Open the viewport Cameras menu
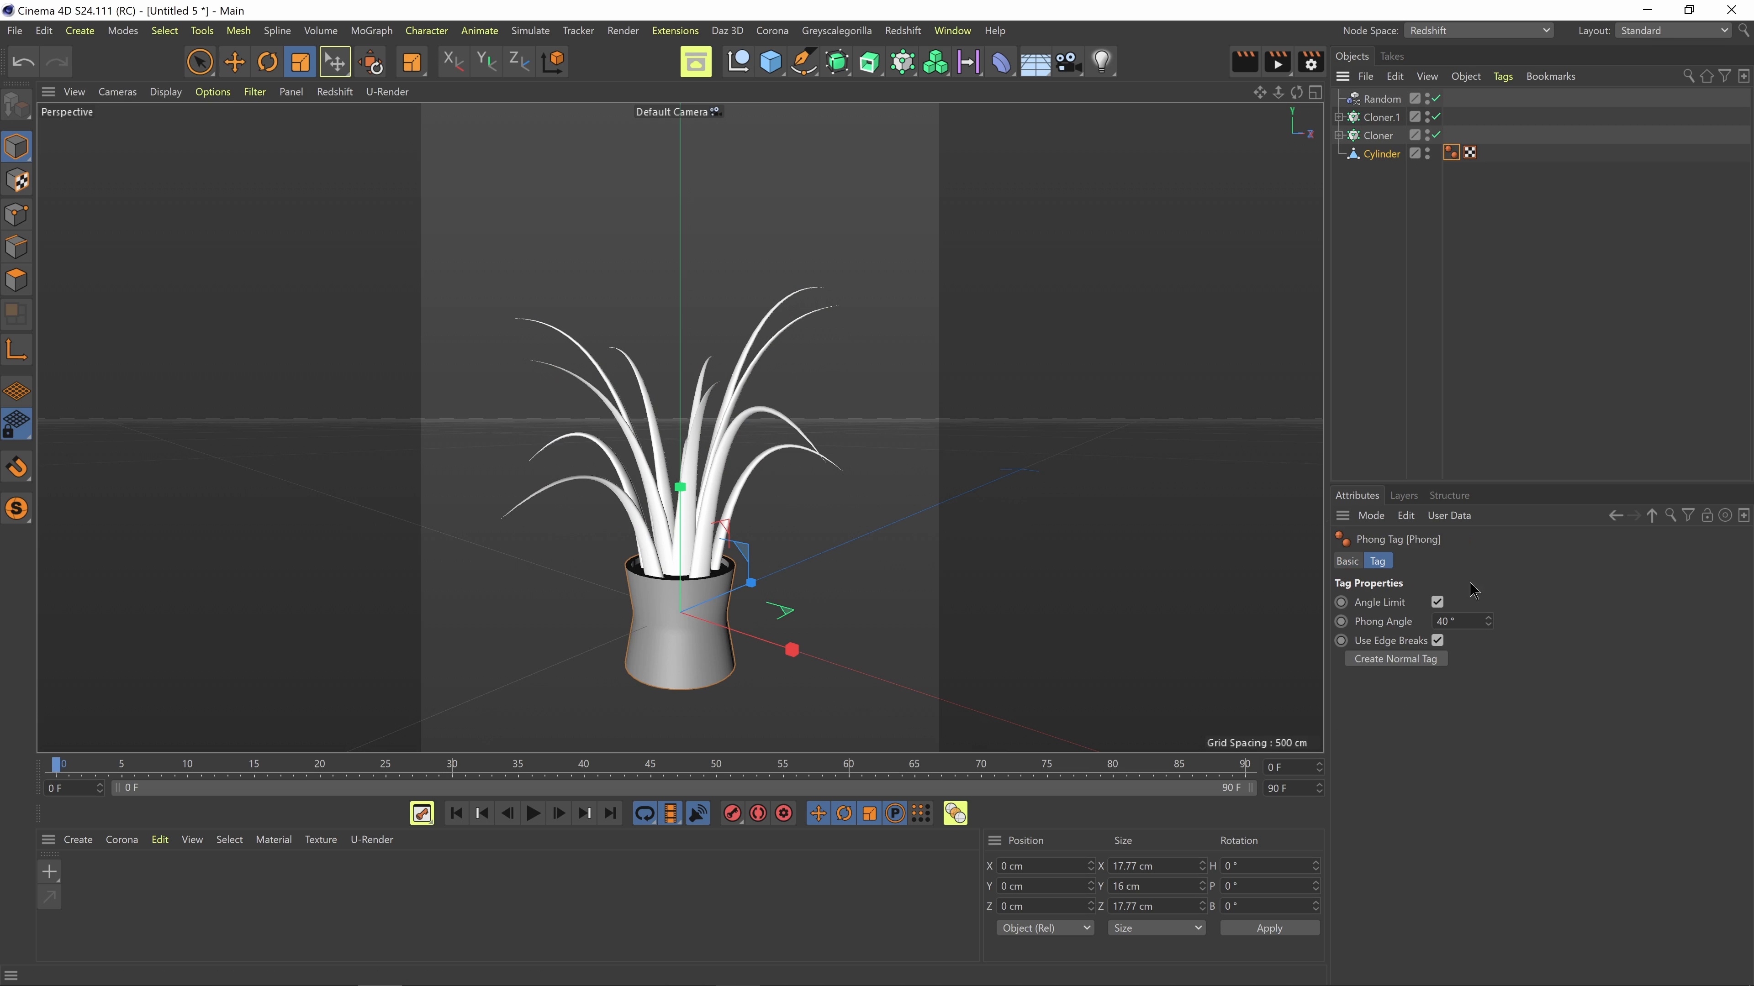This screenshot has width=1754, height=986. [x=117, y=92]
